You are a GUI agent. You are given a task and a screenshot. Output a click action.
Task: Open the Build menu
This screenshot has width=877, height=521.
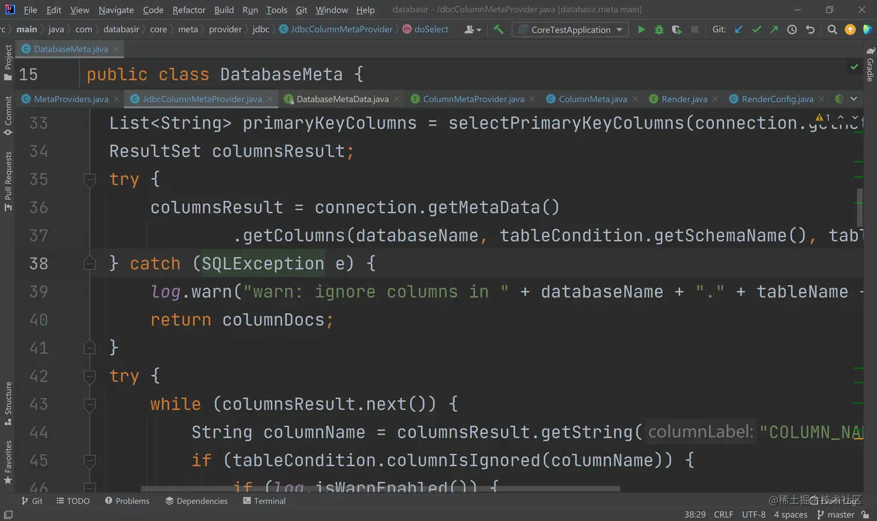point(224,10)
